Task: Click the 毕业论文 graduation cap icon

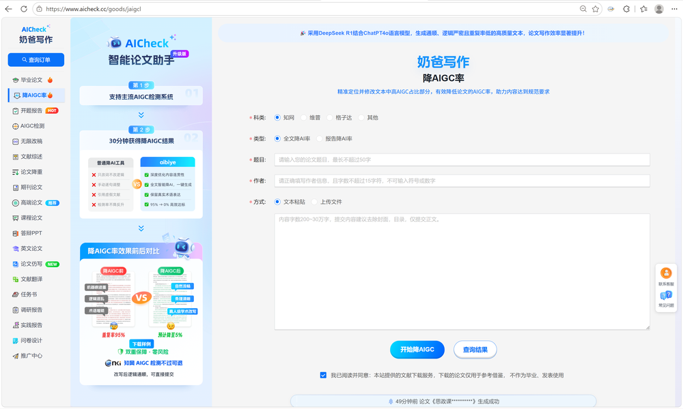Action: tap(15, 80)
